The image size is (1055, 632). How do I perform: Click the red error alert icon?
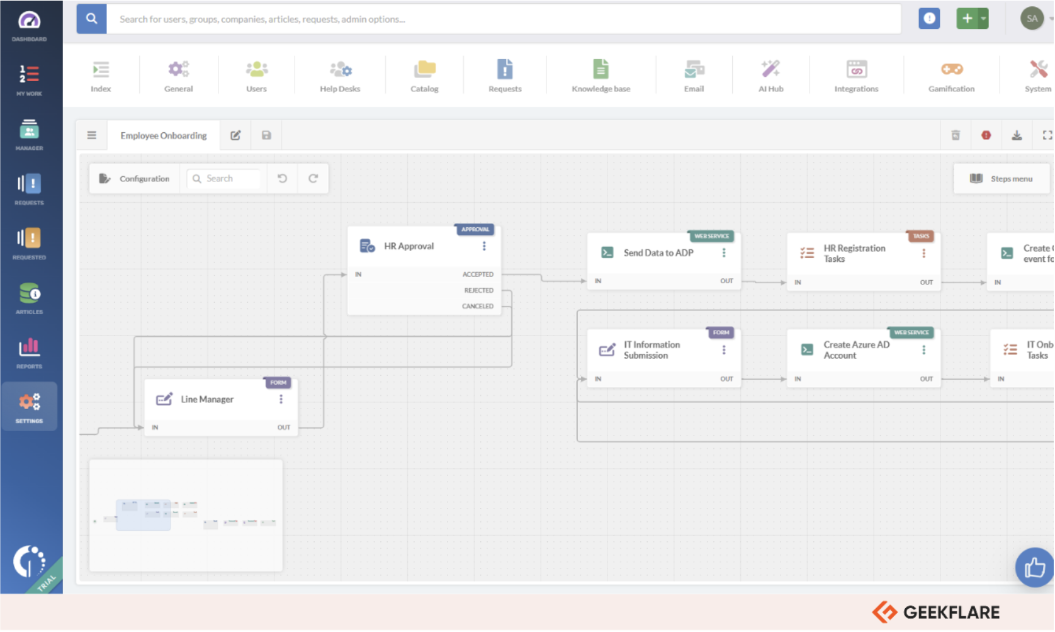986,135
